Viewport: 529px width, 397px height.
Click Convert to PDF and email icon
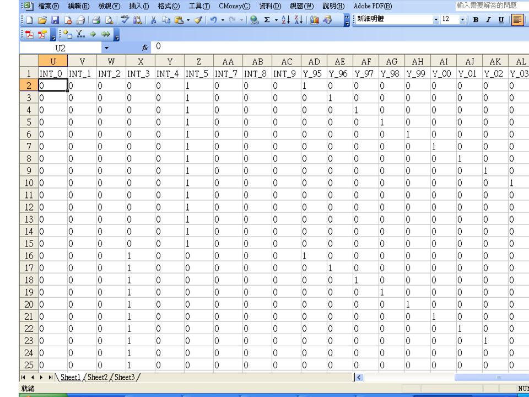click(42, 34)
